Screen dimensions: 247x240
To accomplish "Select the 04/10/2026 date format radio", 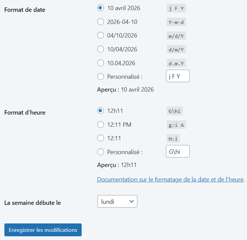I will click(x=100, y=35).
